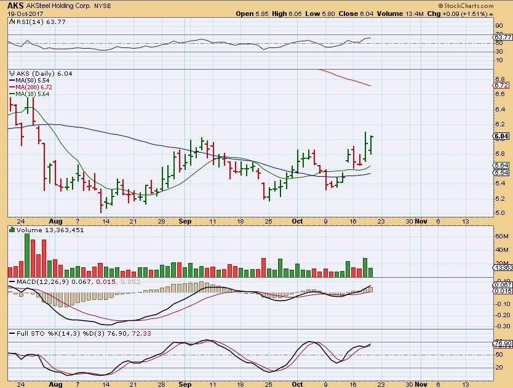Screen dimensions: 513x388
Task: Click the 5.0 price axis label
Action: click(x=500, y=213)
